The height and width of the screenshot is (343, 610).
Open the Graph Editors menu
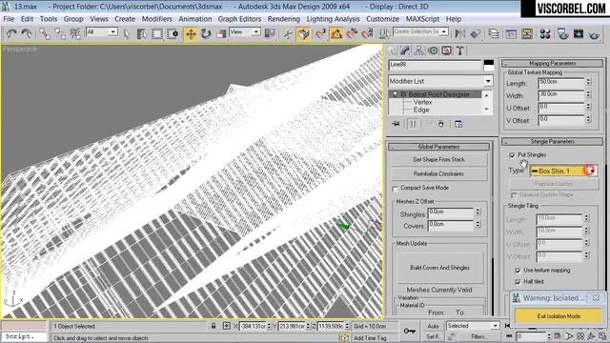[239, 19]
